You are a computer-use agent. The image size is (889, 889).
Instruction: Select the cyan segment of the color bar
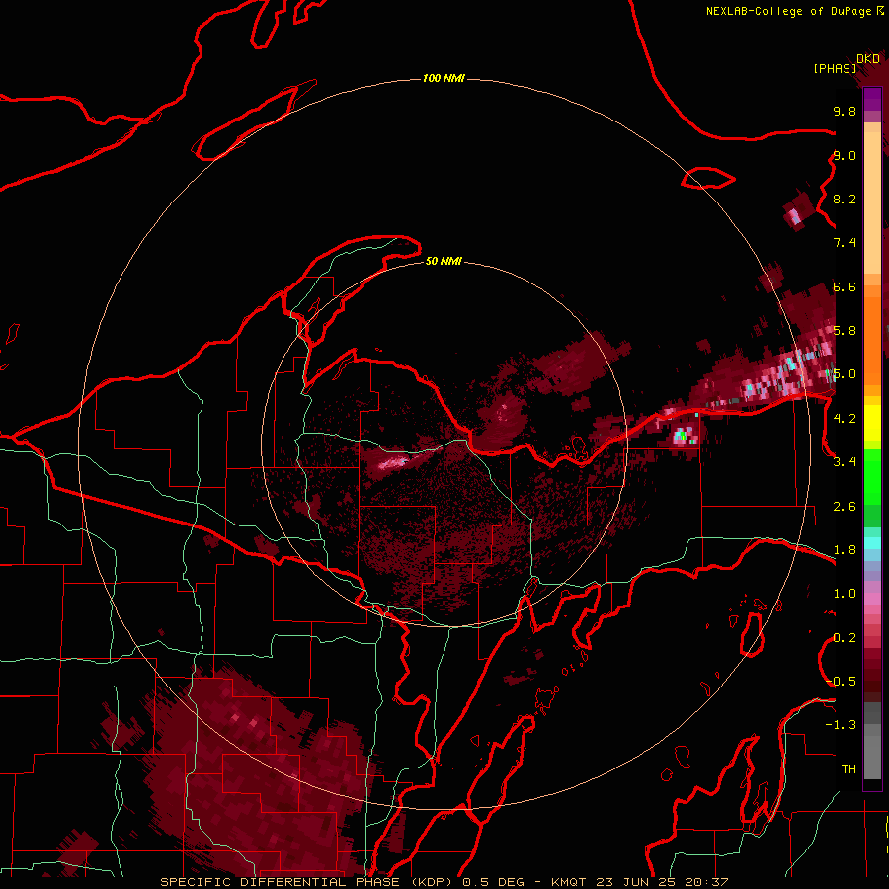click(872, 543)
